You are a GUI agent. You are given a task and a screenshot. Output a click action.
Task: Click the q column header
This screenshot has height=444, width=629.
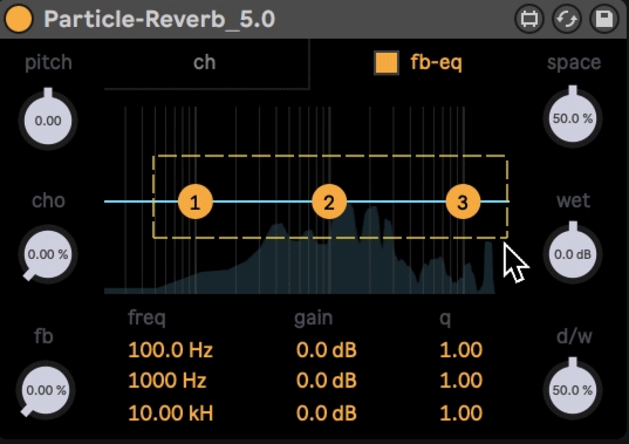pyautogui.click(x=445, y=319)
